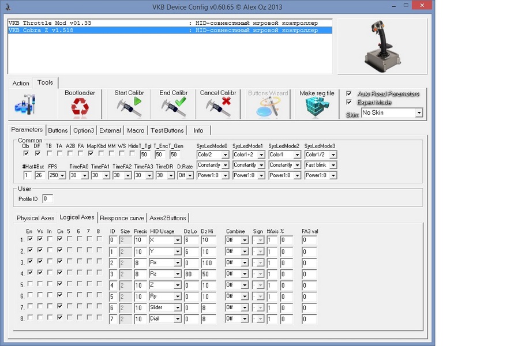Click the Dz Hi field showing 100

coord(208,263)
